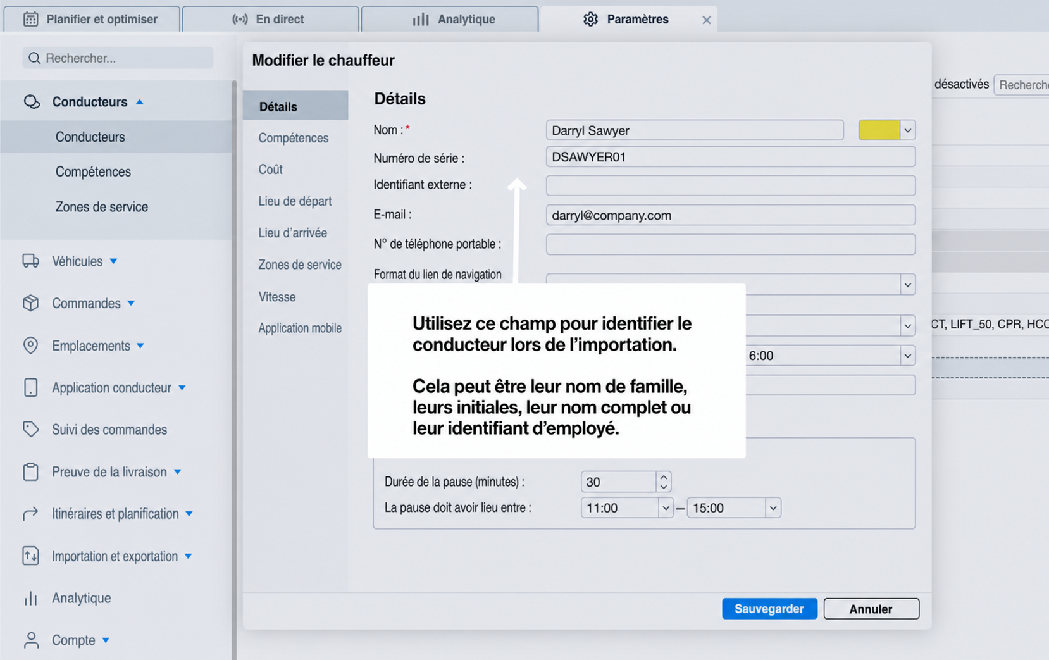Screen dimensions: 1049x660
Task: Click the Annuler button
Action: [871, 609]
